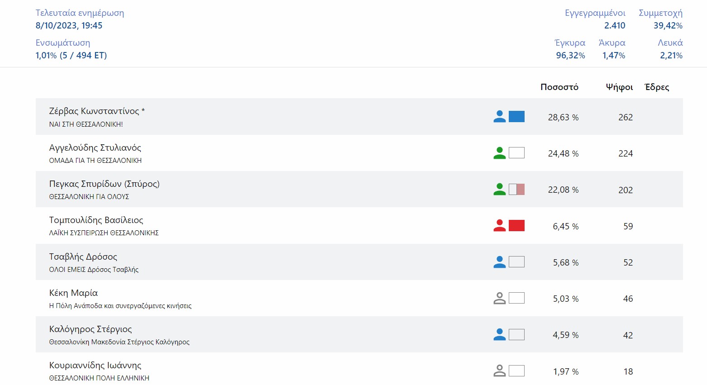The width and height of the screenshot is (707, 385).
Task: Click the blue person icon for Ζέρβας Κωνσταντίνος
Action: coord(499,117)
